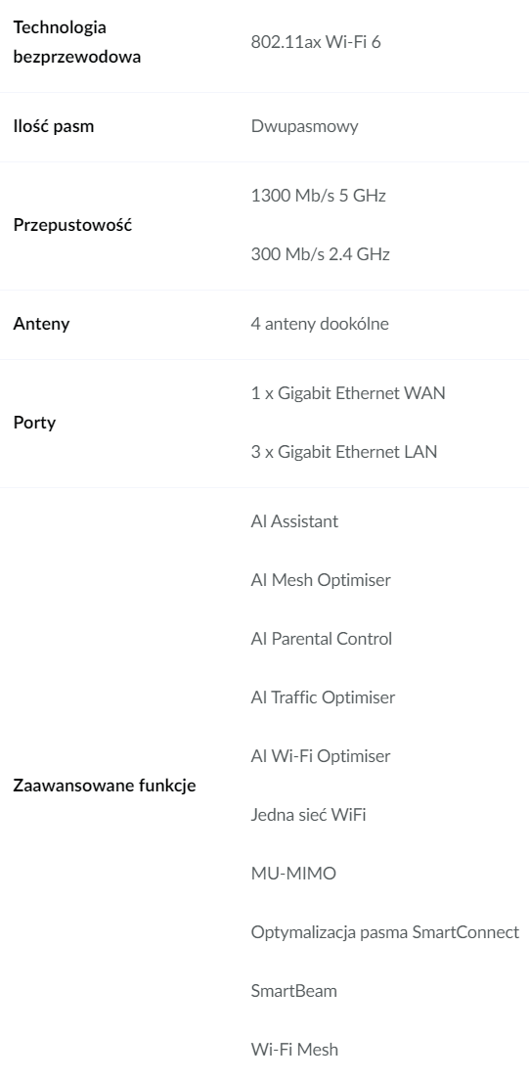Click the AI Traffic Optimiser entry
Viewport: 529px width, 1080px height.
point(323,697)
